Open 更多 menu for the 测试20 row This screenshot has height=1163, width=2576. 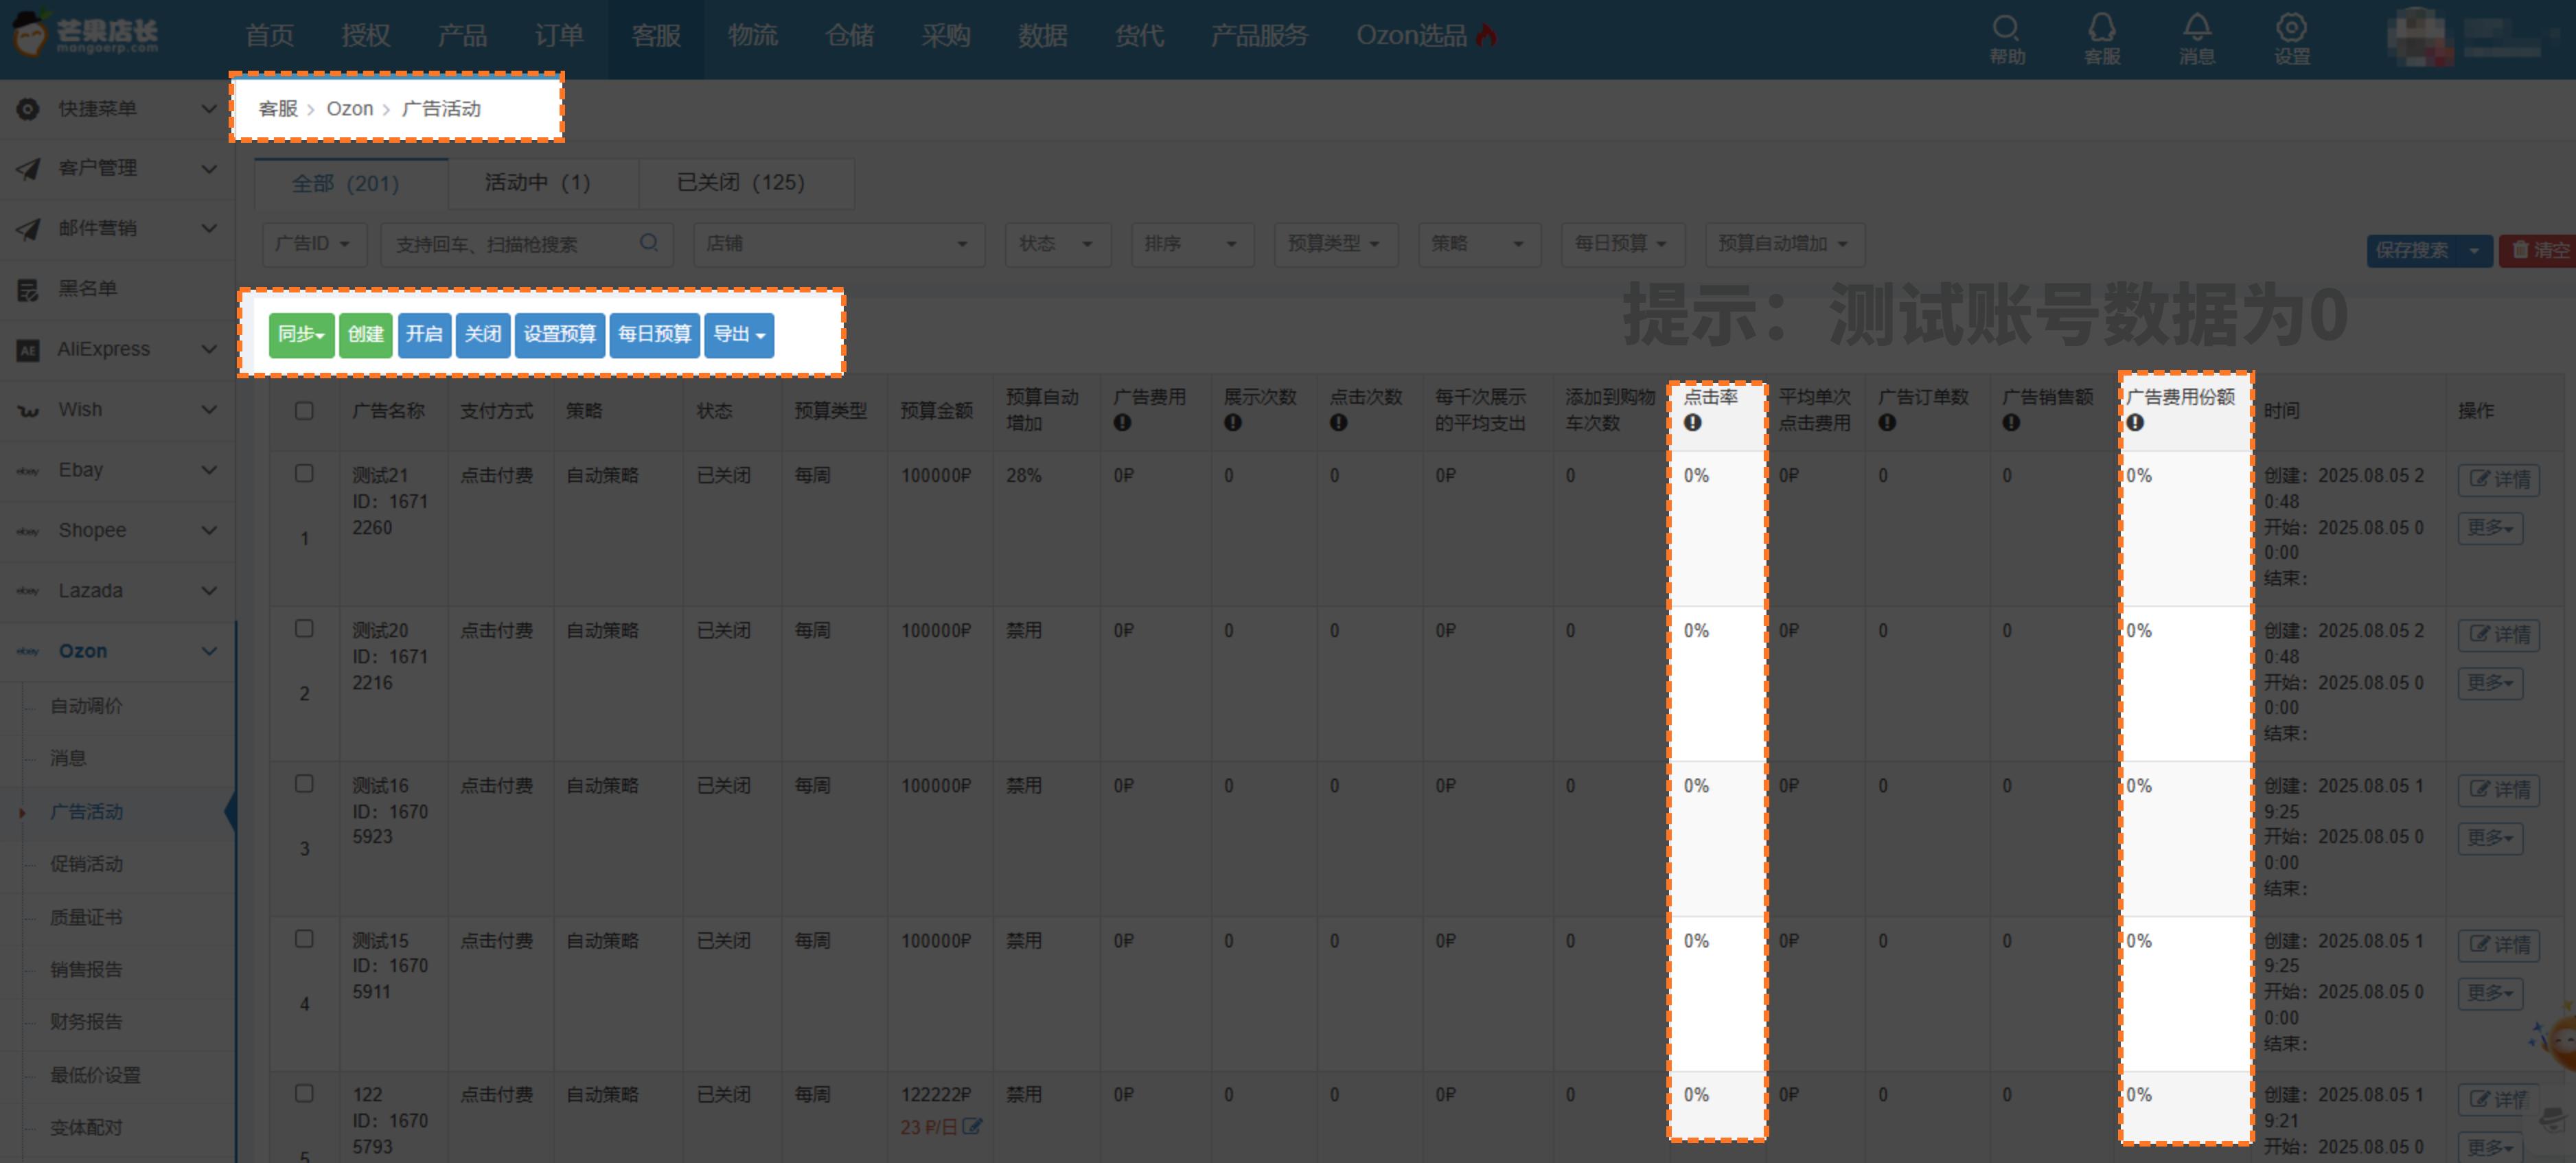tap(2490, 682)
